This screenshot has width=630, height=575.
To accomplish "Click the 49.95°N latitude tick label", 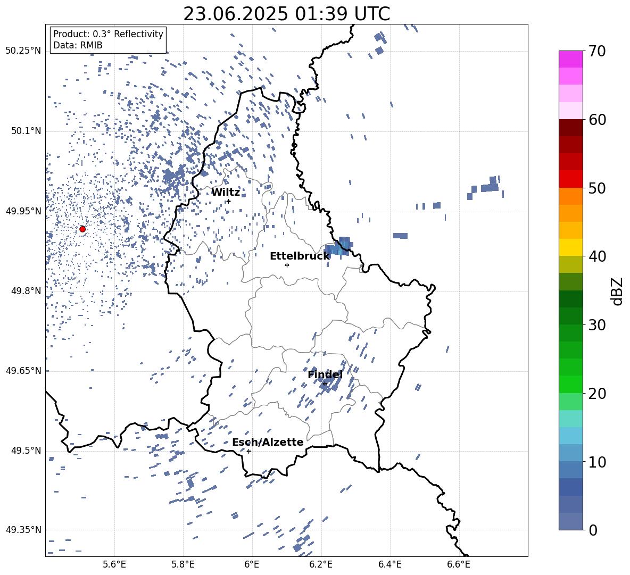I will click(23, 211).
